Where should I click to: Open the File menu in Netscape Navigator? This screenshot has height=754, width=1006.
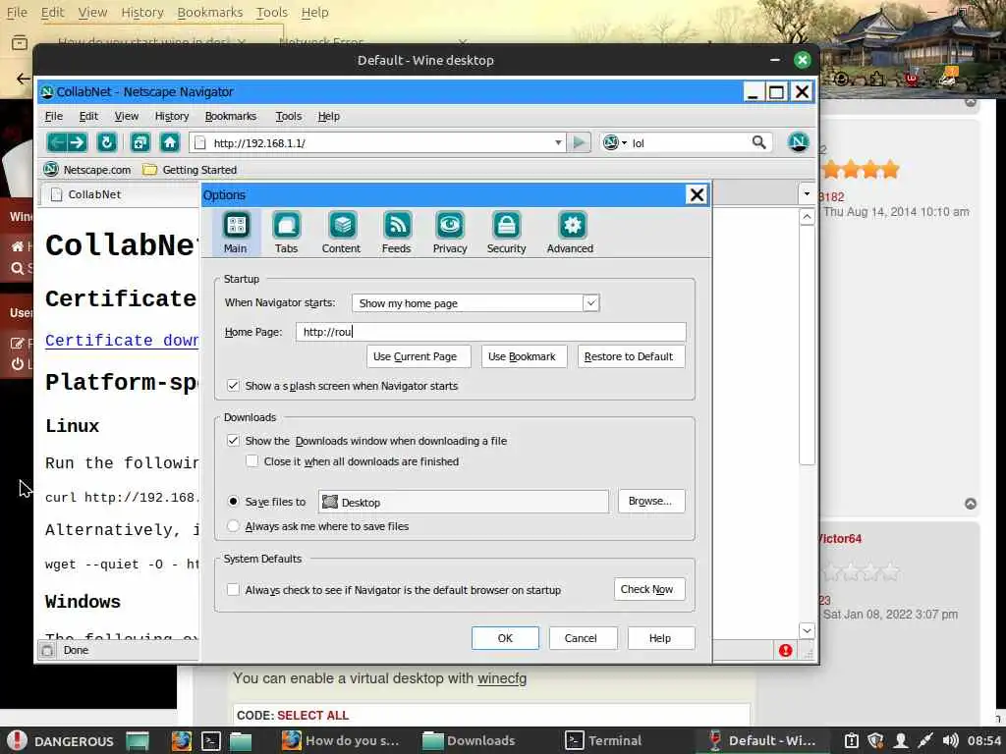(x=54, y=116)
